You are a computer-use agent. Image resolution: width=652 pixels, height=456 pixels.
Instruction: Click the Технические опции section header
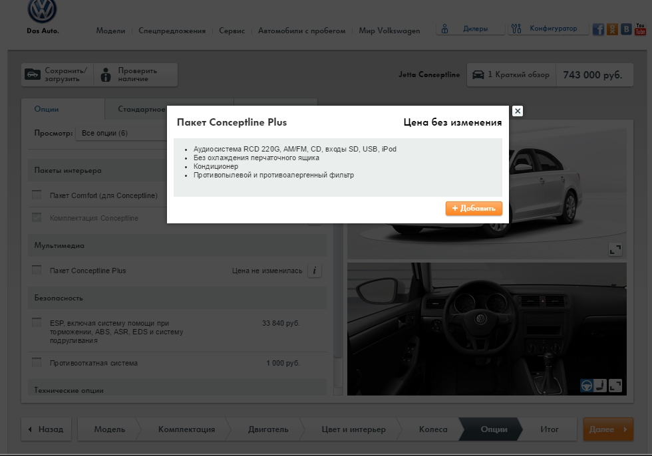(x=177, y=388)
